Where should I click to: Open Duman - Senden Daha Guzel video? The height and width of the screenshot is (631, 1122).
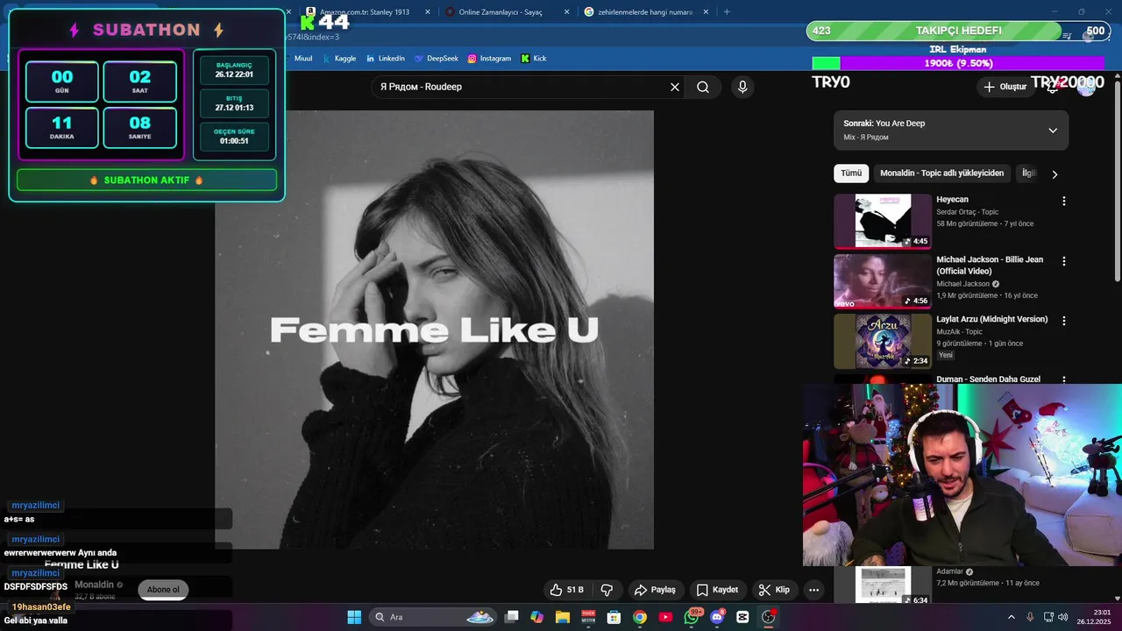tap(988, 379)
